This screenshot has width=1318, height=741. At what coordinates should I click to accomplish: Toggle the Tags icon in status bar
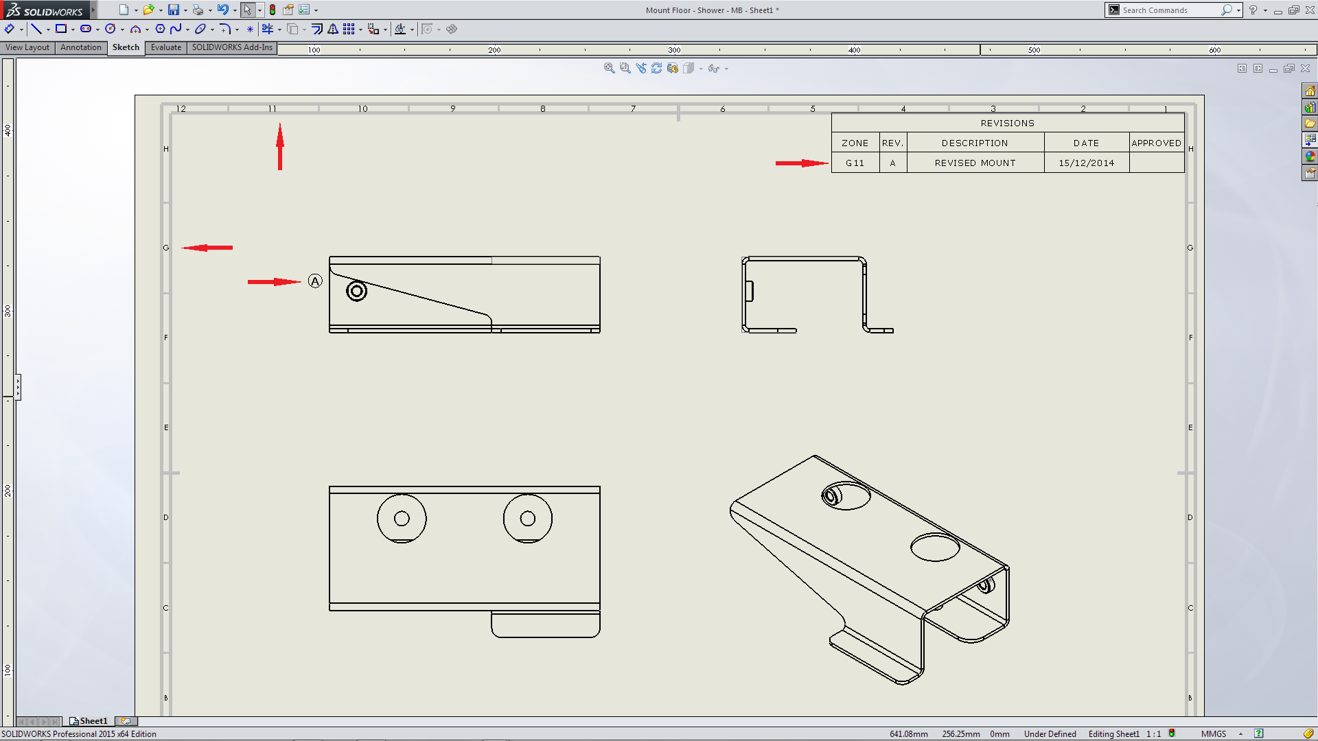1308,733
